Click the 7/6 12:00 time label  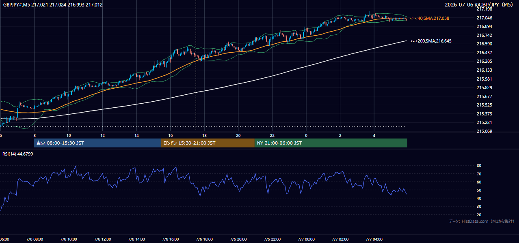click(x=102, y=239)
